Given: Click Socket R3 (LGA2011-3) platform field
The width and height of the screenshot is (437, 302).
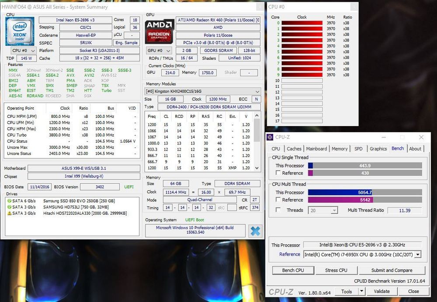Looking at the screenshot, I should point(100,50).
